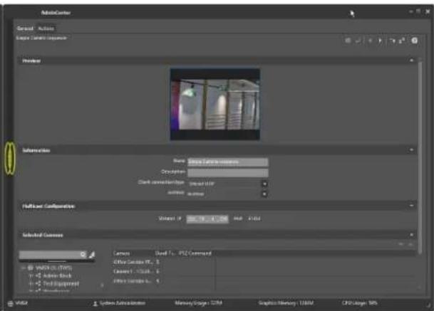
Task: Select the General tab
Action: (25, 28)
